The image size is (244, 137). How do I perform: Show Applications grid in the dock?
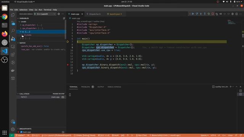(x=5, y=132)
